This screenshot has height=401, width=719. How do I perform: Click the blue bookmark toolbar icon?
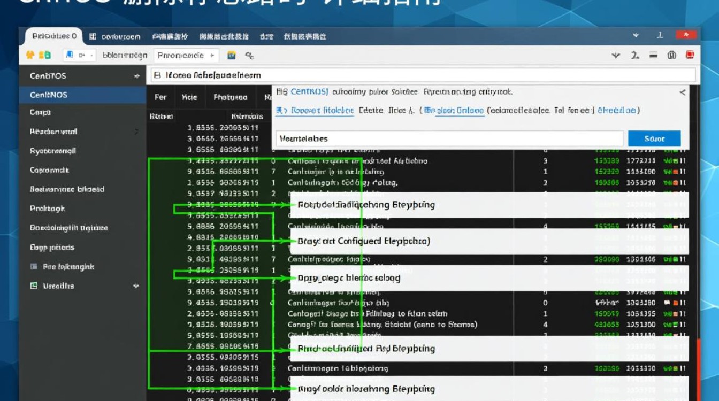click(70, 55)
